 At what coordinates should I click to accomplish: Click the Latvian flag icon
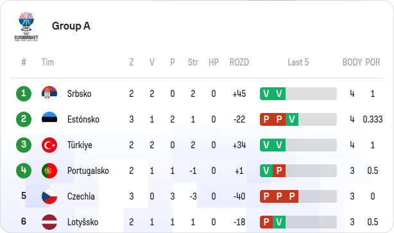49,222
